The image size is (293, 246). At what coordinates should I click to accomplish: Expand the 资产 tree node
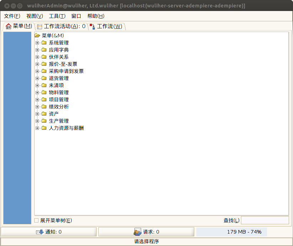[37, 114]
